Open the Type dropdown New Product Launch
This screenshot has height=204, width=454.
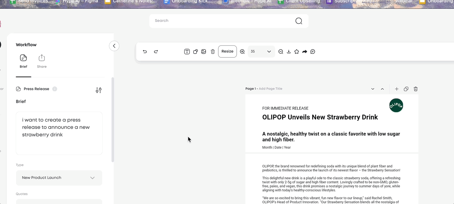pyautogui.click(x=59, y=178)
